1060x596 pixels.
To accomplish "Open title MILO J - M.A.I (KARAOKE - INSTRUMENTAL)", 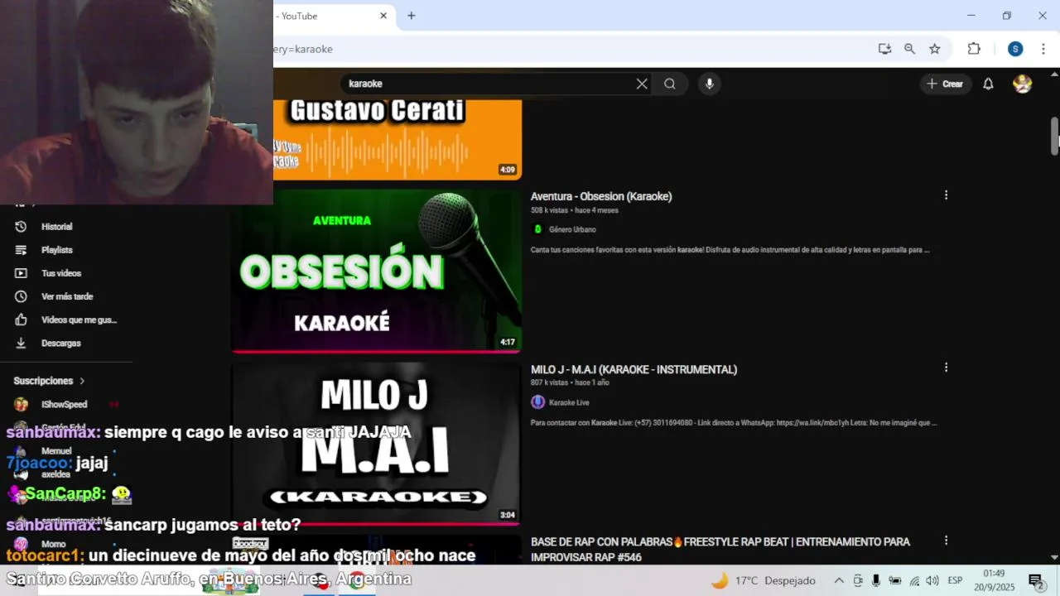I will coord(634,369).
